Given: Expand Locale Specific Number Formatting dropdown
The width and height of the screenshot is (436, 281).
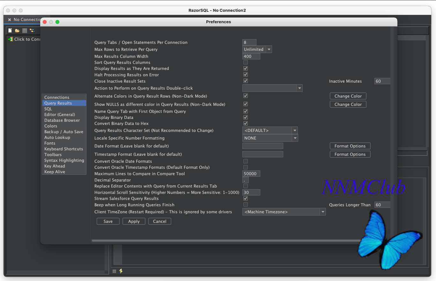Looking at the screenshot, I should click(x=270, y=138).
